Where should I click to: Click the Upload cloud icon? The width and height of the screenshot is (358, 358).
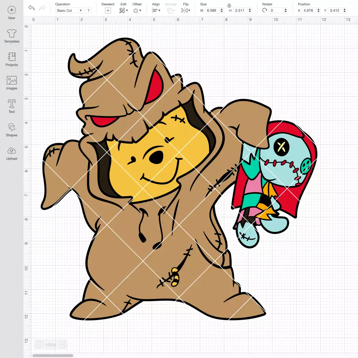pyautogui.click(x=12, y=151)
